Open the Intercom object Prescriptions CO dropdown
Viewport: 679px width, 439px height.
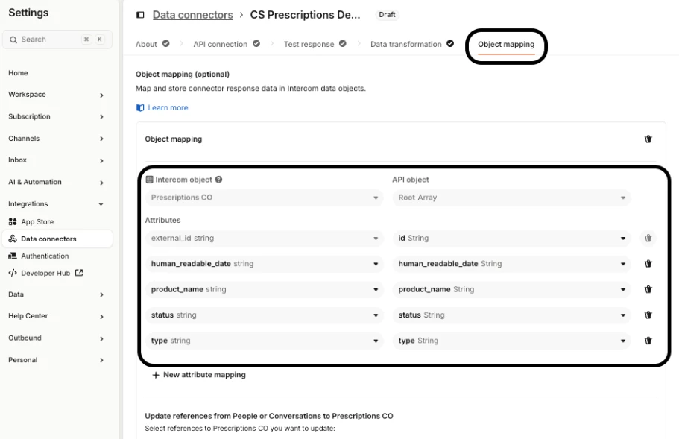tap(265, 198)
